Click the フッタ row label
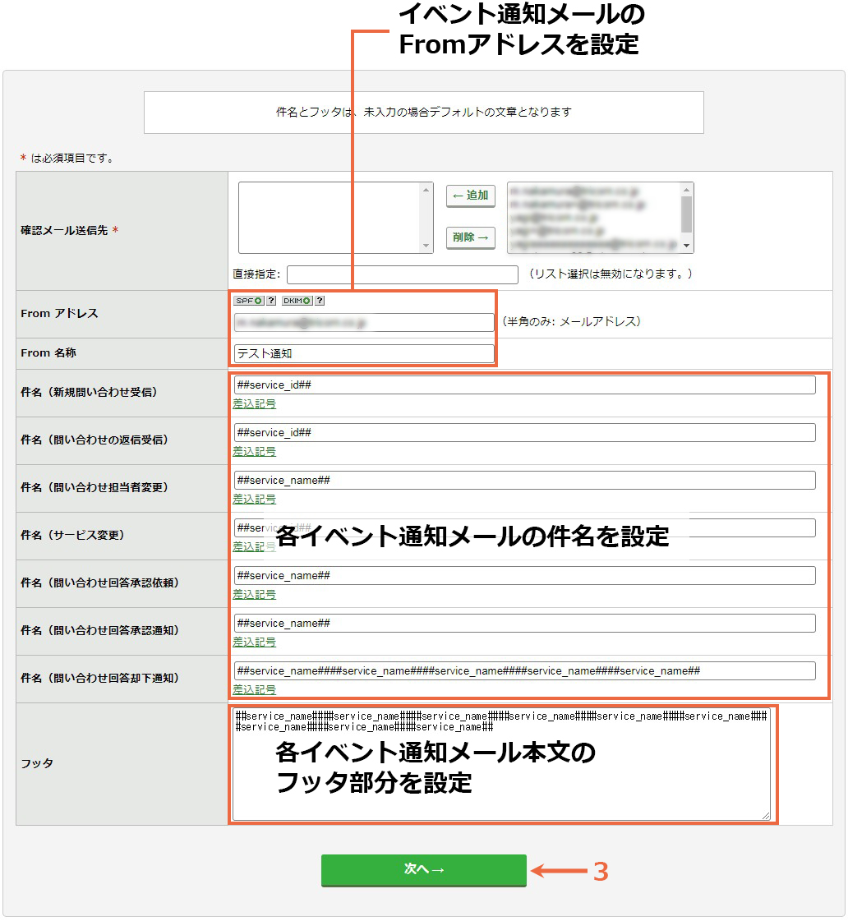848x921 pixels. click(x=37, y=763)
